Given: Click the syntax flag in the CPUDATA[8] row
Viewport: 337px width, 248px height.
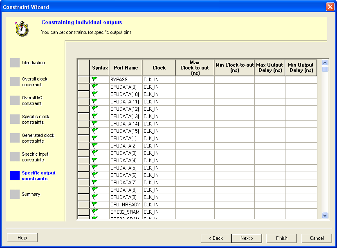Looking at the screenshot, I should [x=94, y=190].
